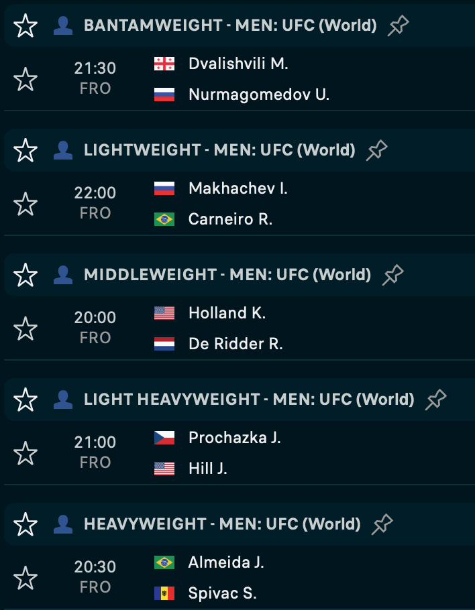The height and width of the screenshot is (610, 475).
Task: Favorite the Dvalishvili vs Nurmagomedov fight
Action: (25, 79)
